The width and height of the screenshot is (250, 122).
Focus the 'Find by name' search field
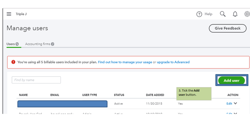pos(36,80)
